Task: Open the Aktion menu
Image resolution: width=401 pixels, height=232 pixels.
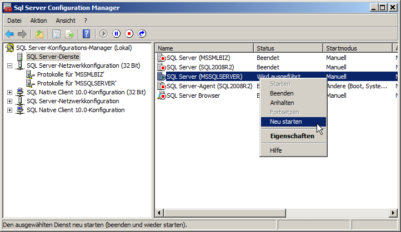Action: [39, 21]
